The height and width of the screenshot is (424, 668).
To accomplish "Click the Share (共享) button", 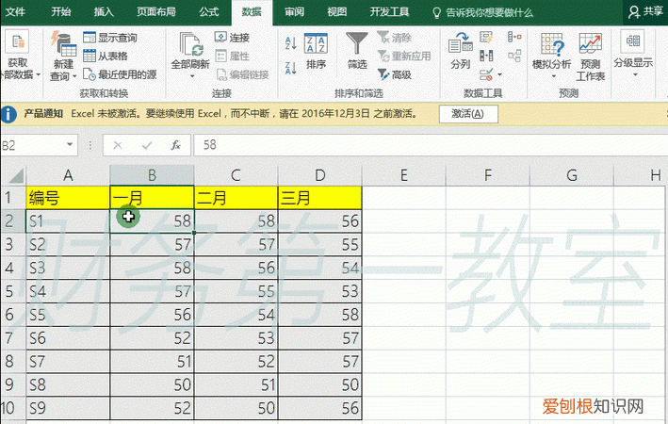I will 645,11.
